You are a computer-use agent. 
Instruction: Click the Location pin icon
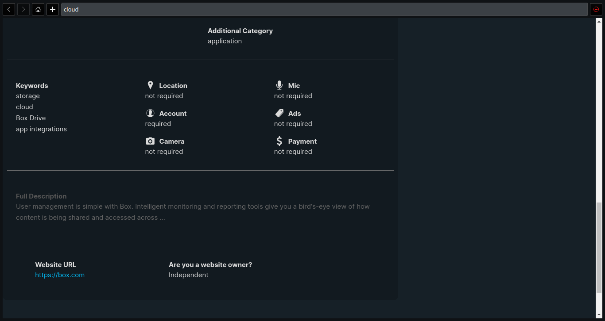pyautogui.click(x=150, y=85)
